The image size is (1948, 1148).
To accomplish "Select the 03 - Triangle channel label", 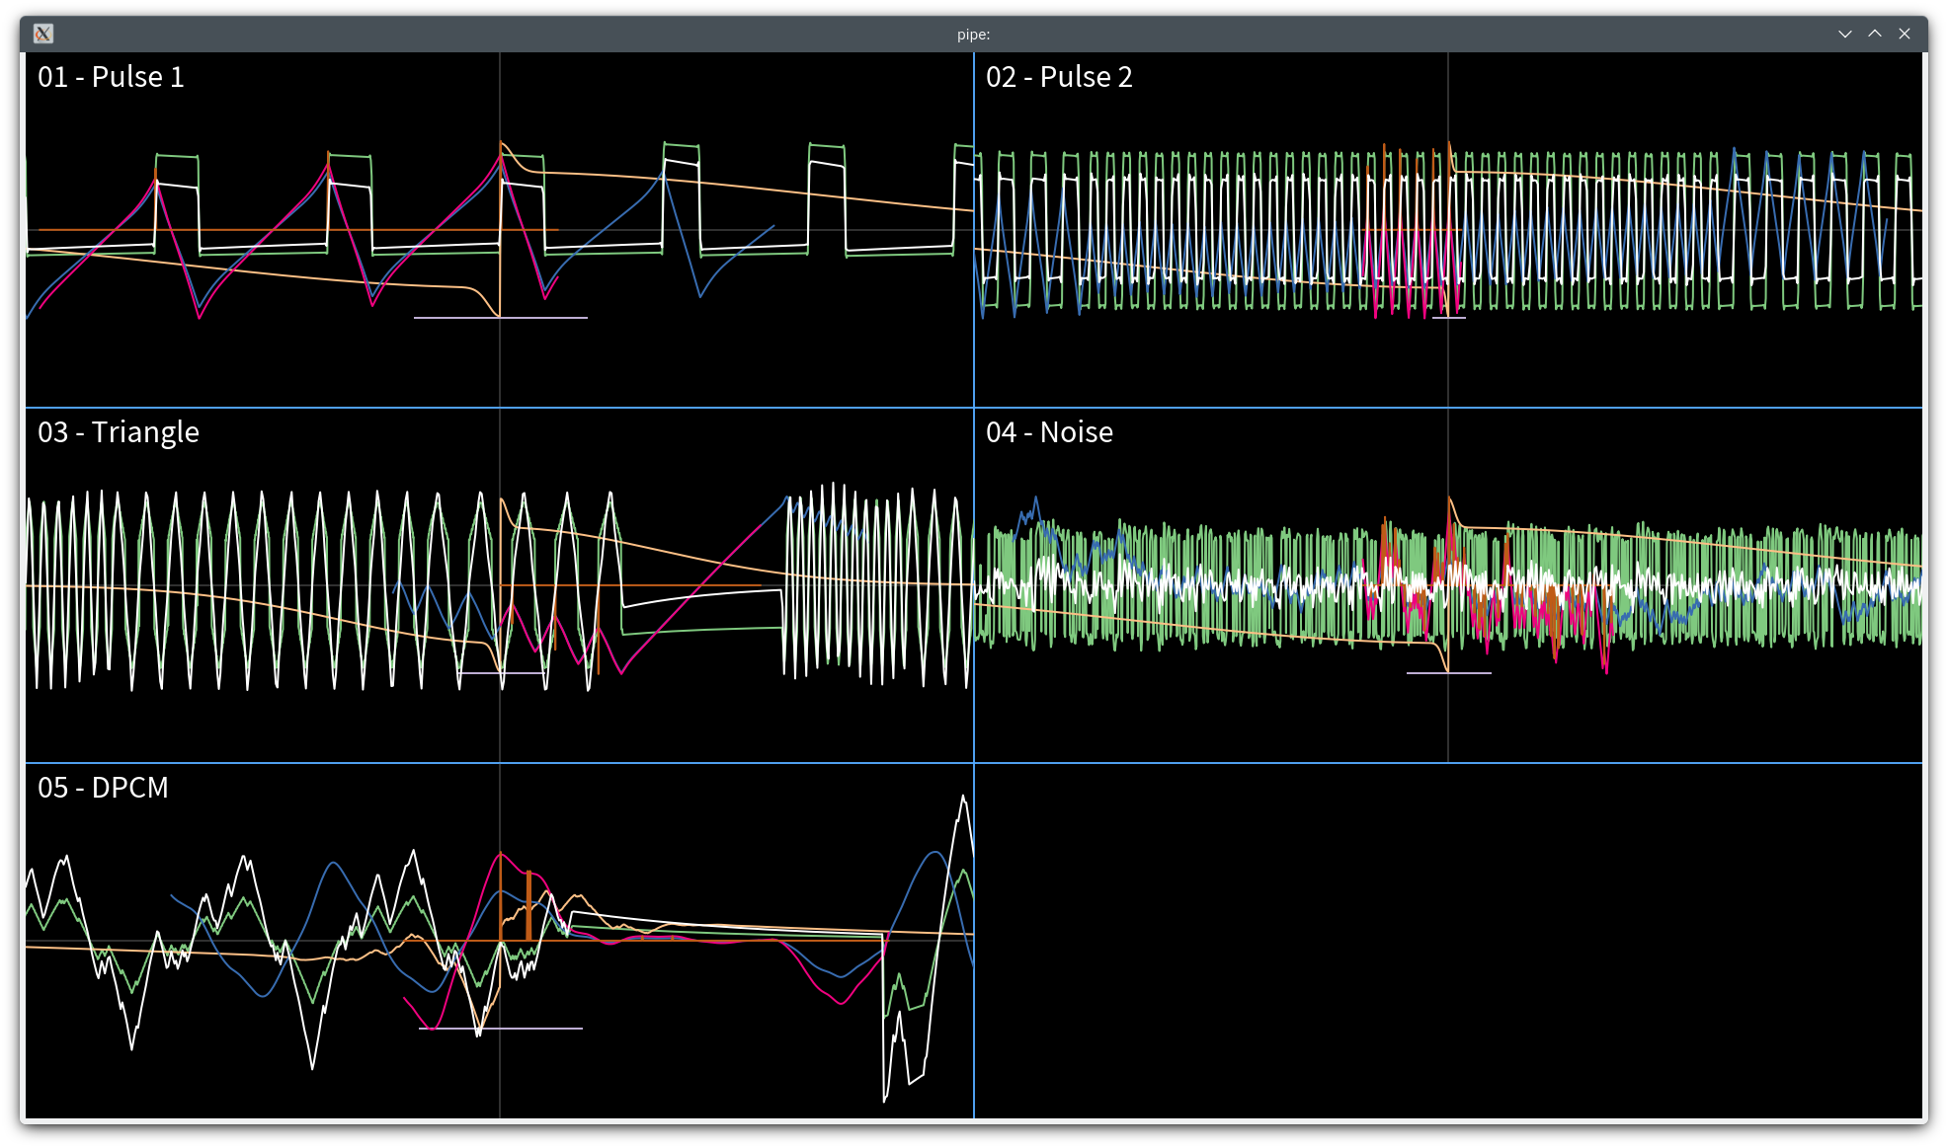I will tap(119, 431).
